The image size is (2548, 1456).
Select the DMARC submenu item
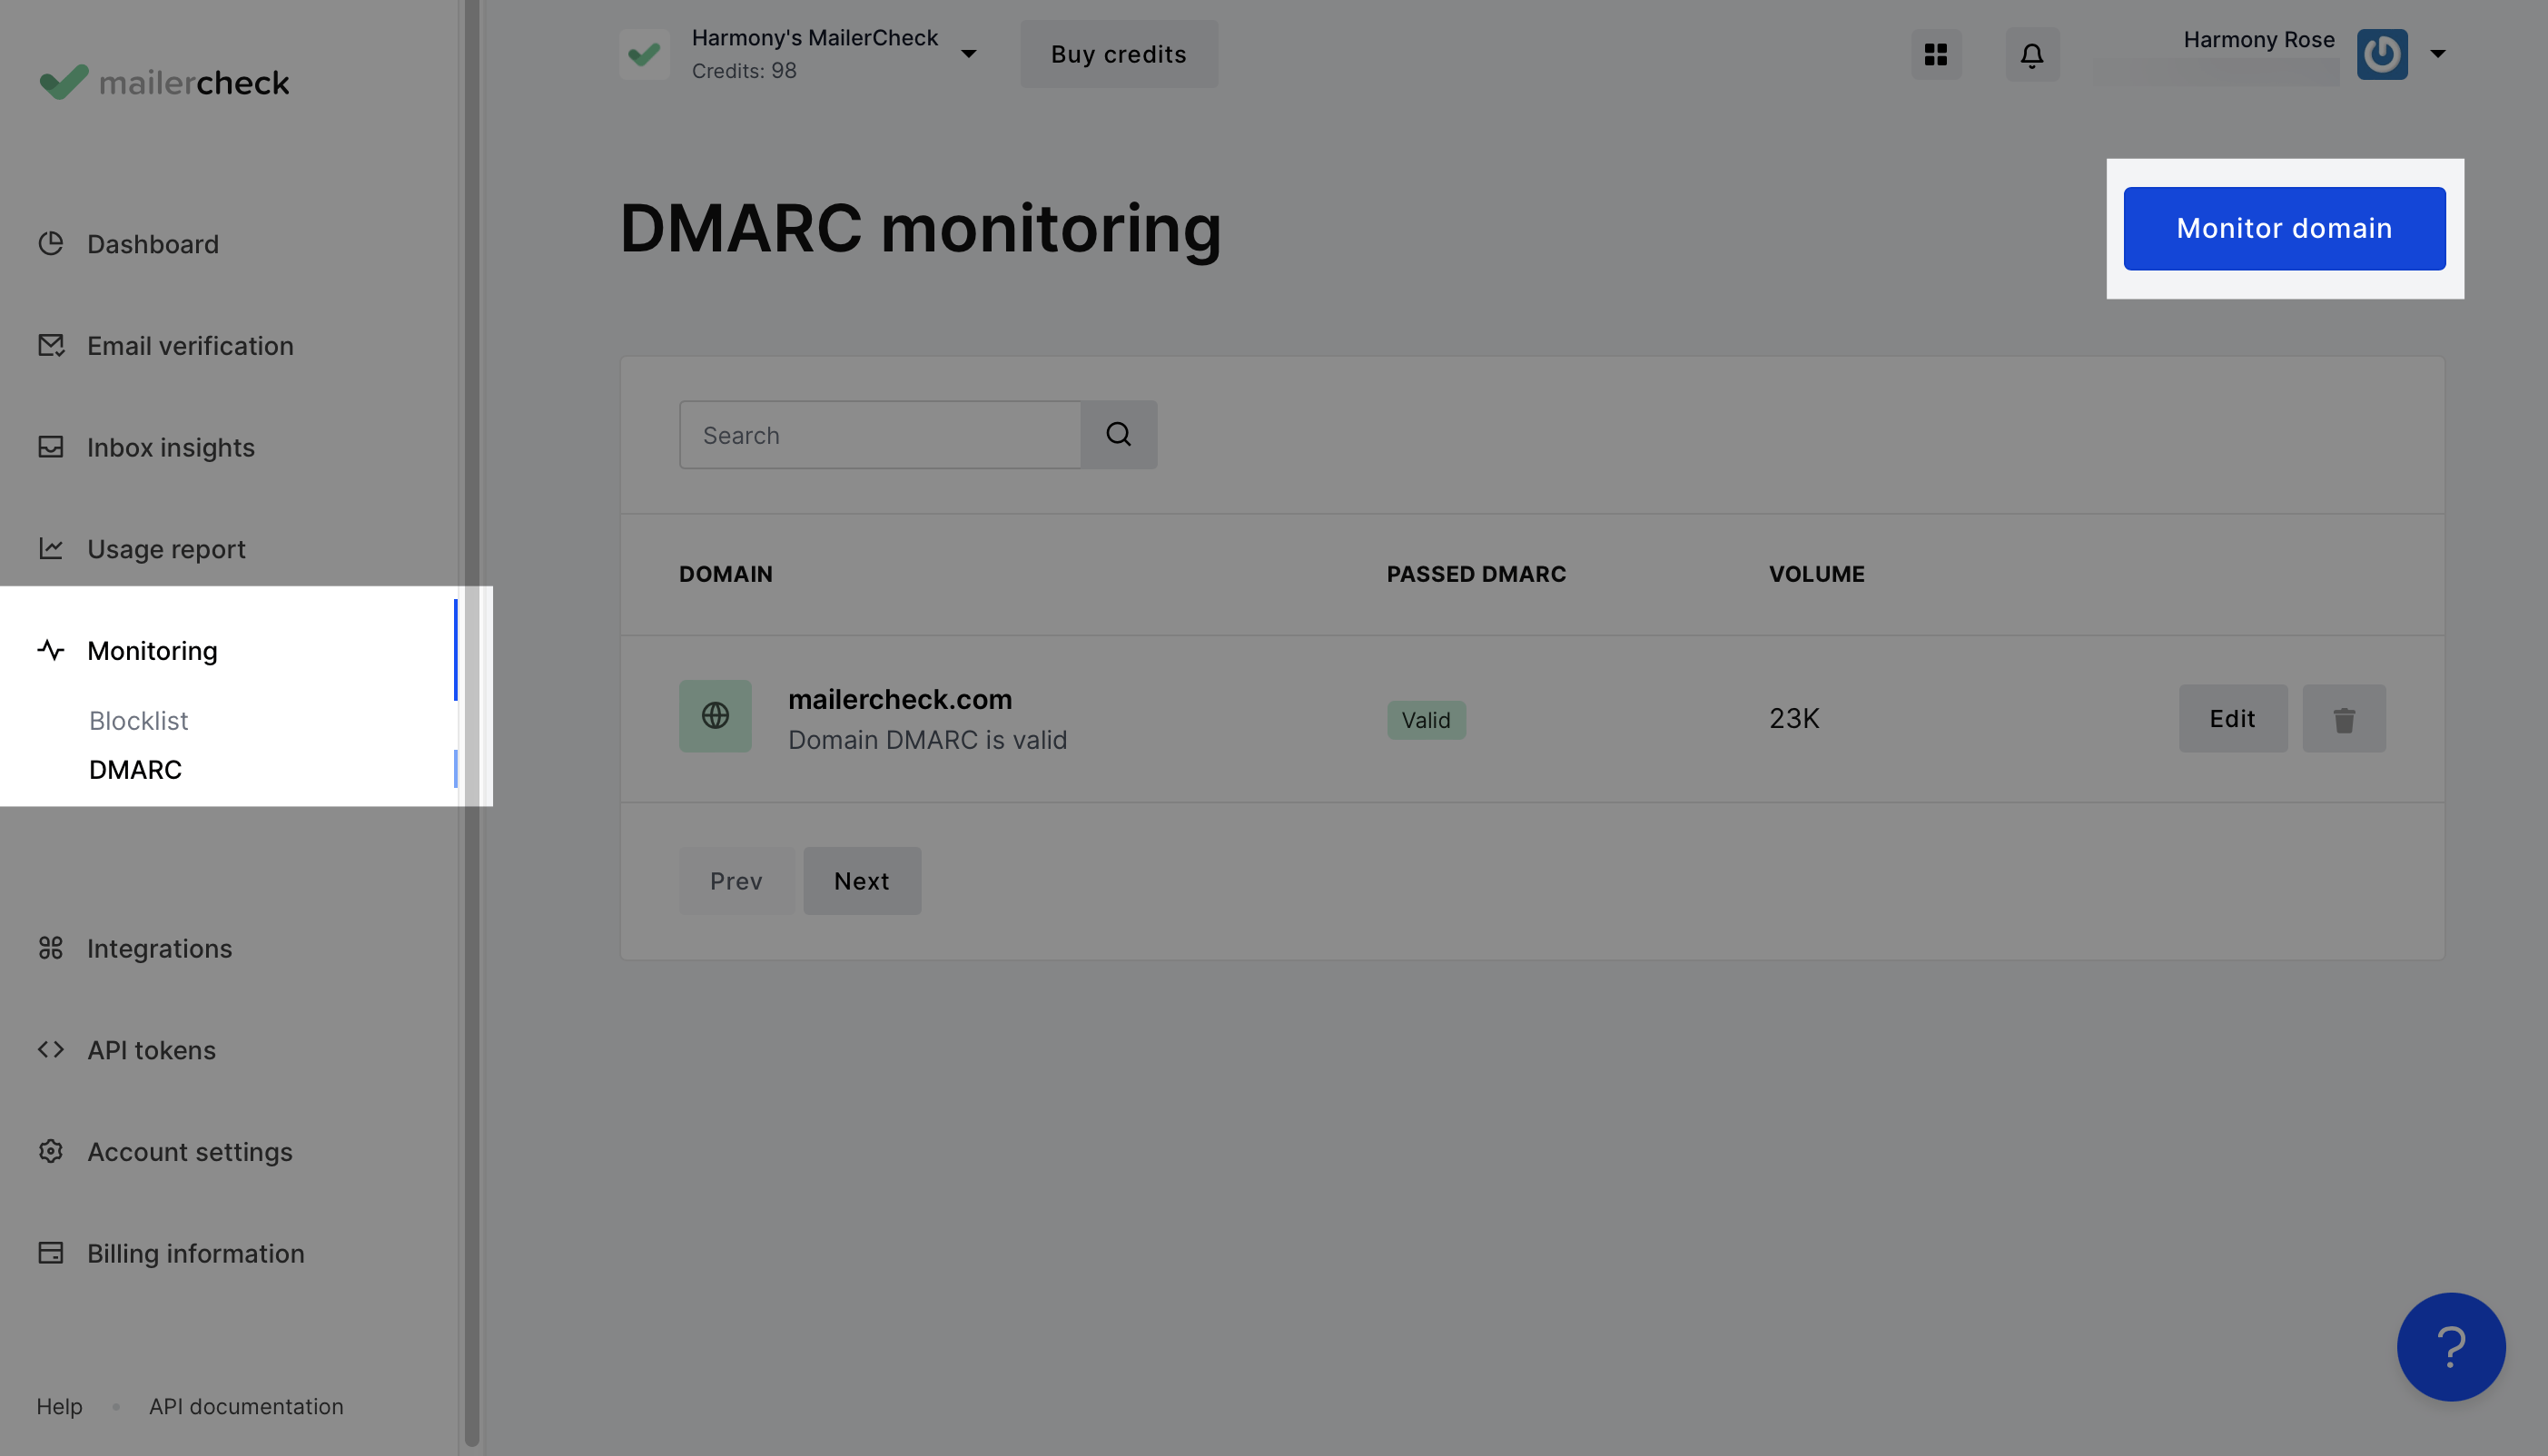point(135,769)
